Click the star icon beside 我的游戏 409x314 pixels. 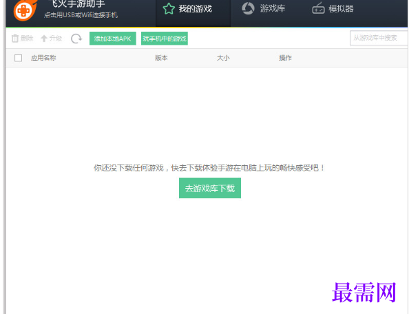tap(169, 8)
